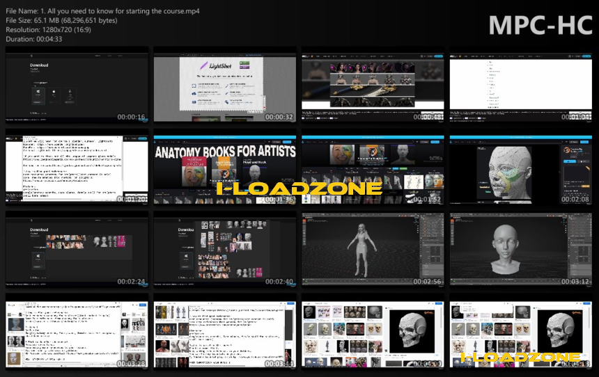The width and height of the screenshot is (599, 377).
Task: Select the LightShot thumbnail at 00:00:32
Action: [224, 85]
